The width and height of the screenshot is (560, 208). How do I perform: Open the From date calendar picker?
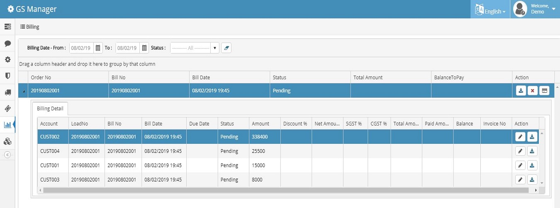coord(98,48)
